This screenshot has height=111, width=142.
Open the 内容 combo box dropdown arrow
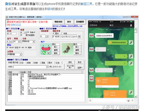click(x=47, y=67)
